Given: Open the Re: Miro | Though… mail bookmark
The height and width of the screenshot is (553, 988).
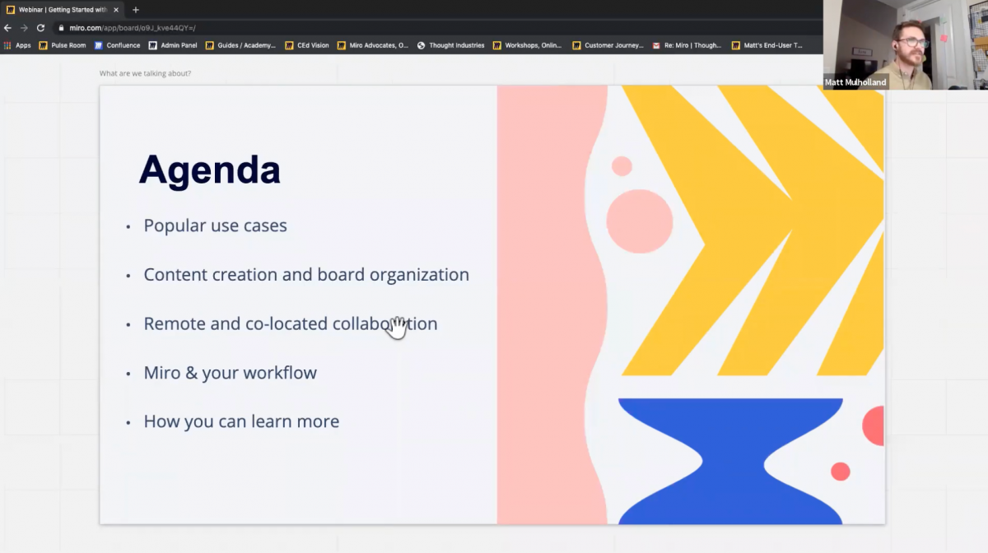Looking at the screenshot, I should point(687,45).
